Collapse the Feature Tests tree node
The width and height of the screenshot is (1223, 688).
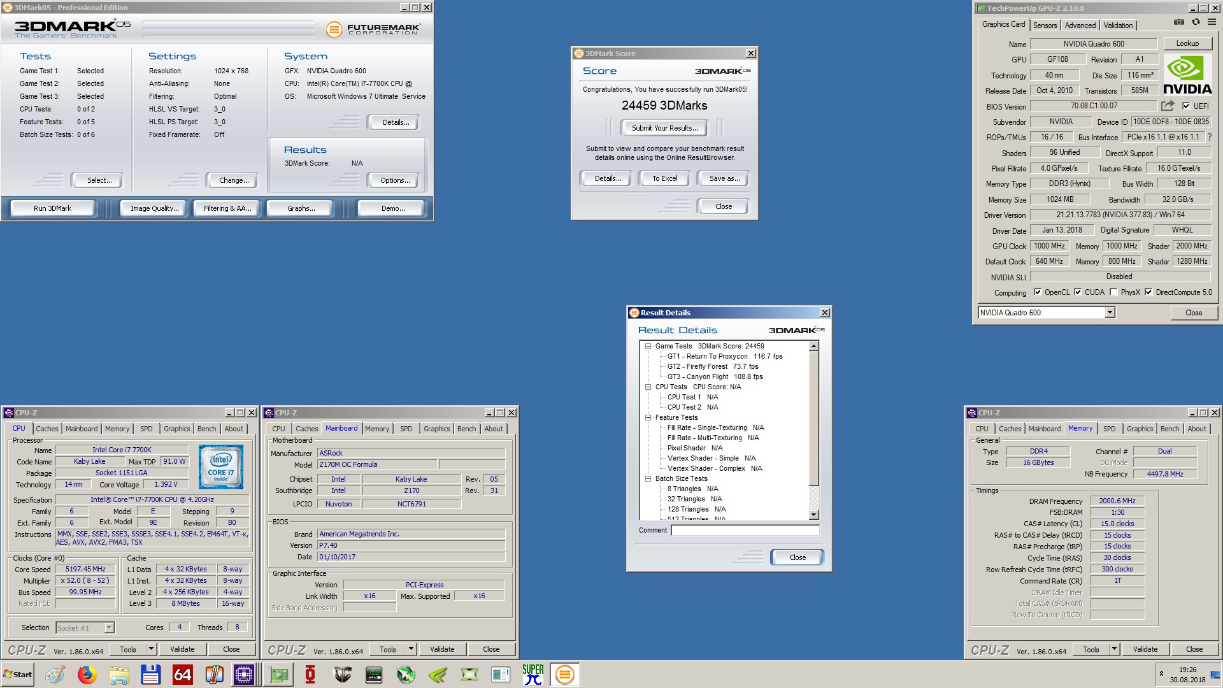pyautogui.click(x=648, y=418)
